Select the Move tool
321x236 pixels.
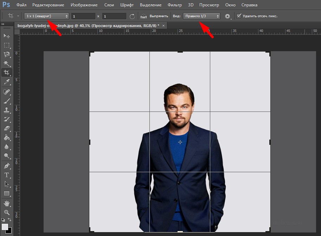pyautogui.click(x=7, y=36)
